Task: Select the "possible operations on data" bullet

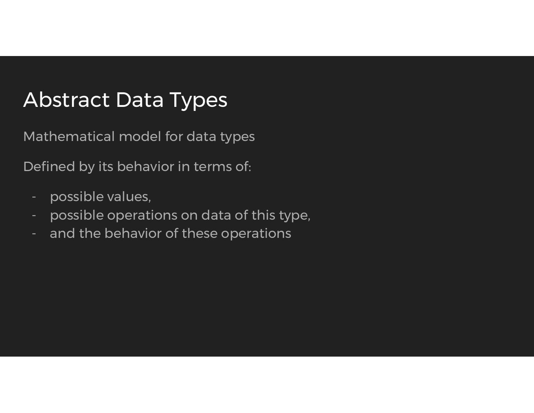Action: pyautogui.click(x=180, y=215)
